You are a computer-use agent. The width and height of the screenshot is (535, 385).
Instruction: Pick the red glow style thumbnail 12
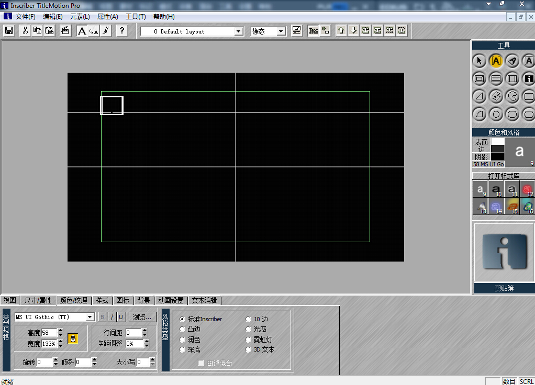coord(527,189)
